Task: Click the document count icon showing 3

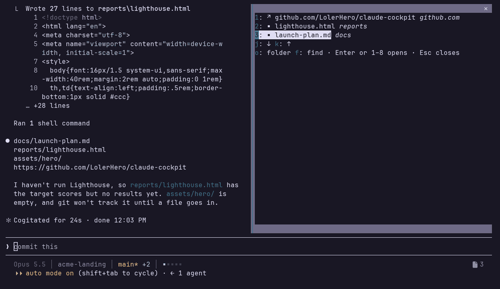Action: [478, 265]
